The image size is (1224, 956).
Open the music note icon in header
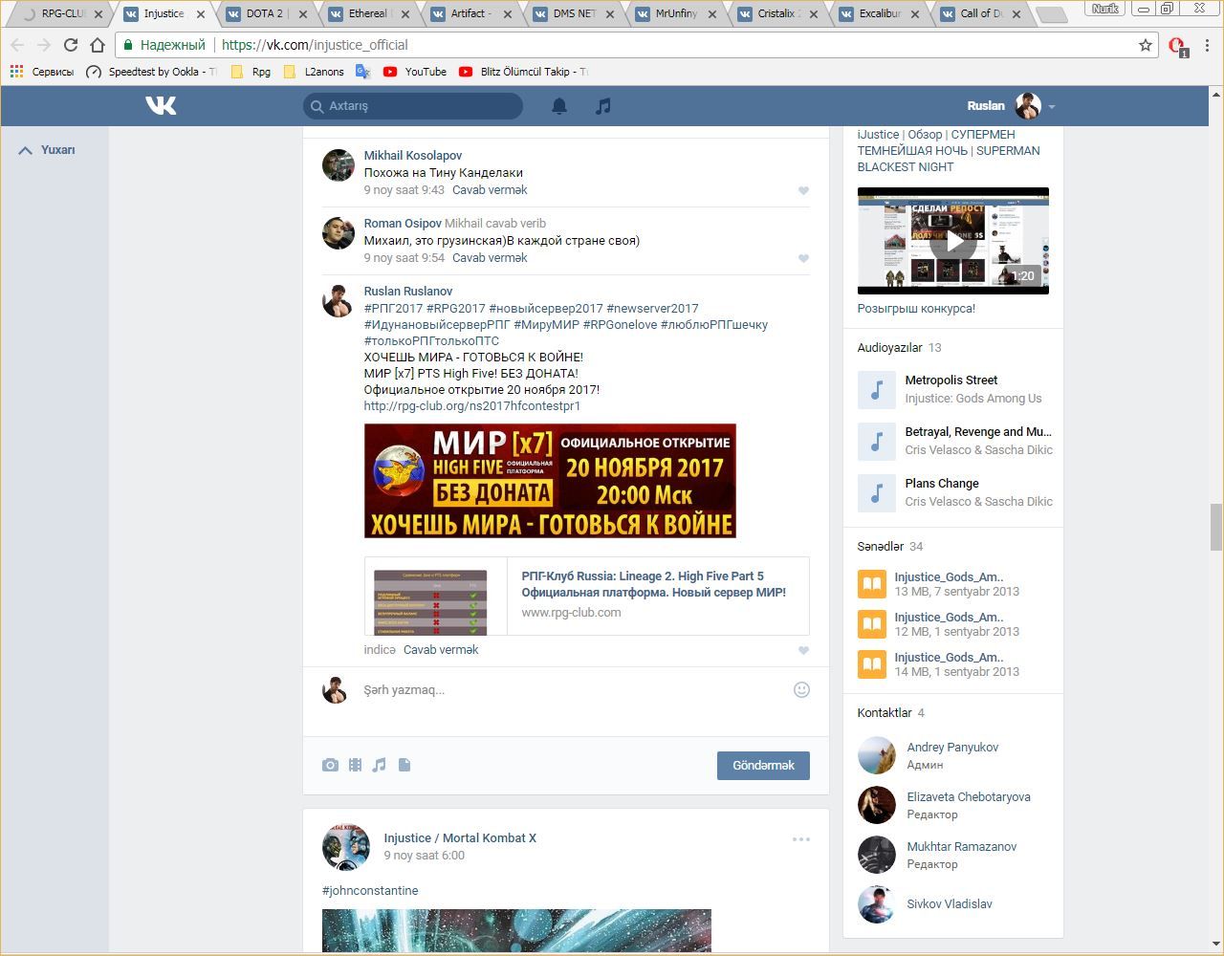tap(602, 106)
